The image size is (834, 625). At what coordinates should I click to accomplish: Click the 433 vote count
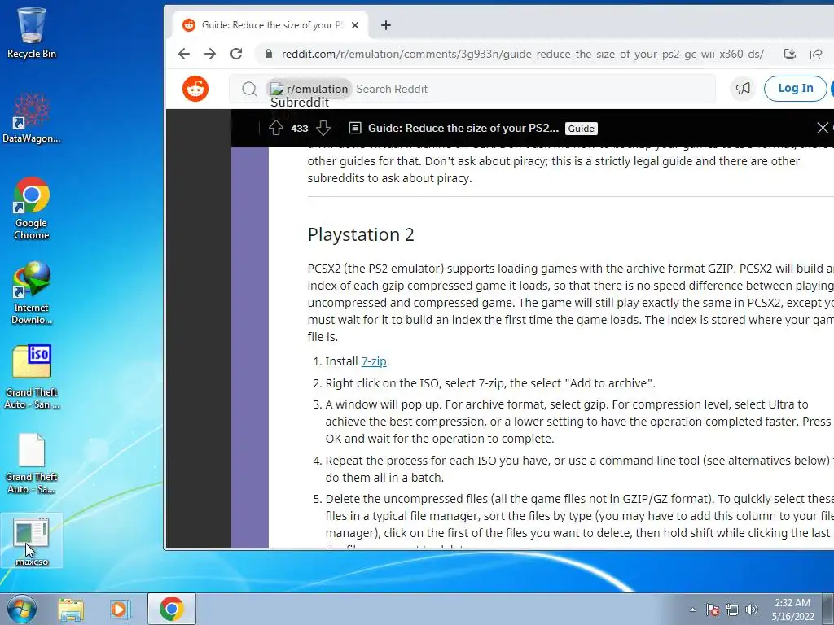[x=300, y=129]
